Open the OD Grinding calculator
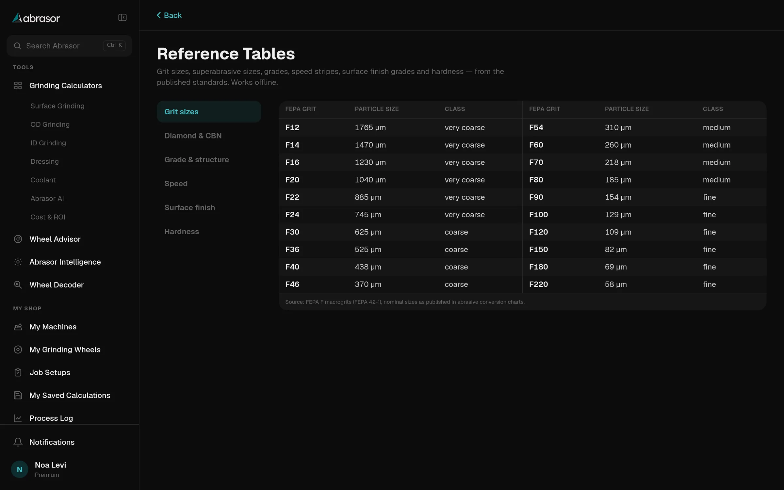The width and height of the screenshot is (784, 490). tap(50, 124)
